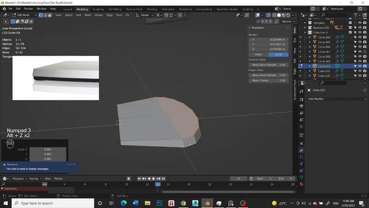Open the Object Data mesh properties tab

(302, 177)
